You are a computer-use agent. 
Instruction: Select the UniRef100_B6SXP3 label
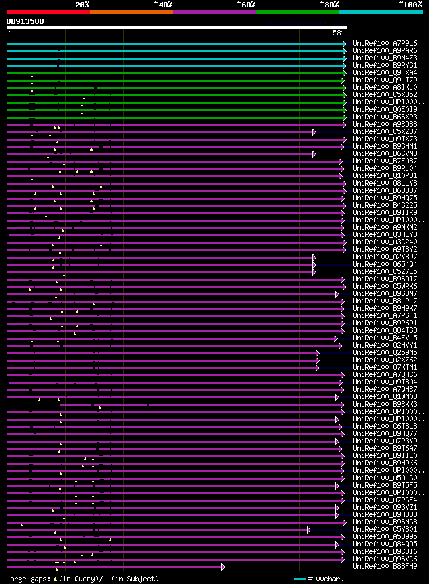pos(385,117)
